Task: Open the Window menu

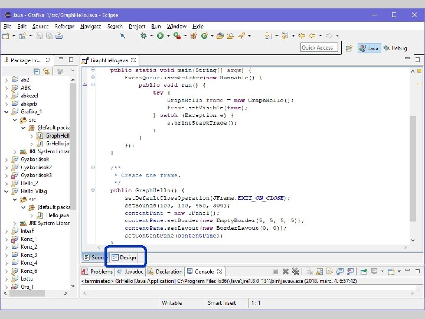Action: coord(176,27)
